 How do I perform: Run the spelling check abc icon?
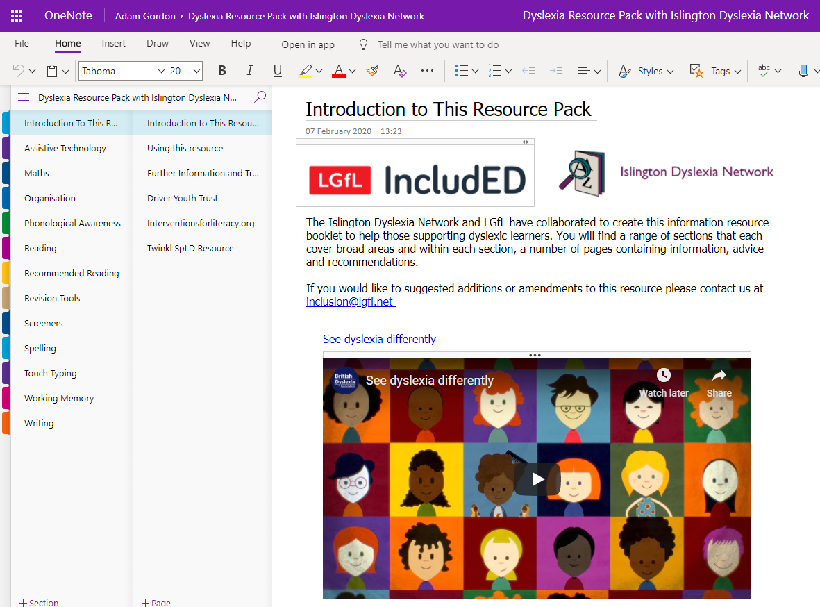pos(764,71)
